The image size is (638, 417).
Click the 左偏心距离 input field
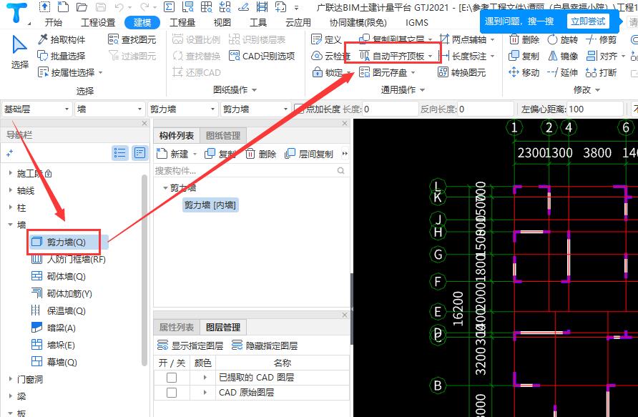(595, 109)
